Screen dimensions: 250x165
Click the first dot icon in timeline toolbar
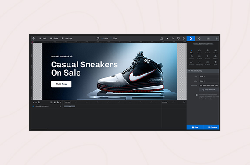pos(33,102)
